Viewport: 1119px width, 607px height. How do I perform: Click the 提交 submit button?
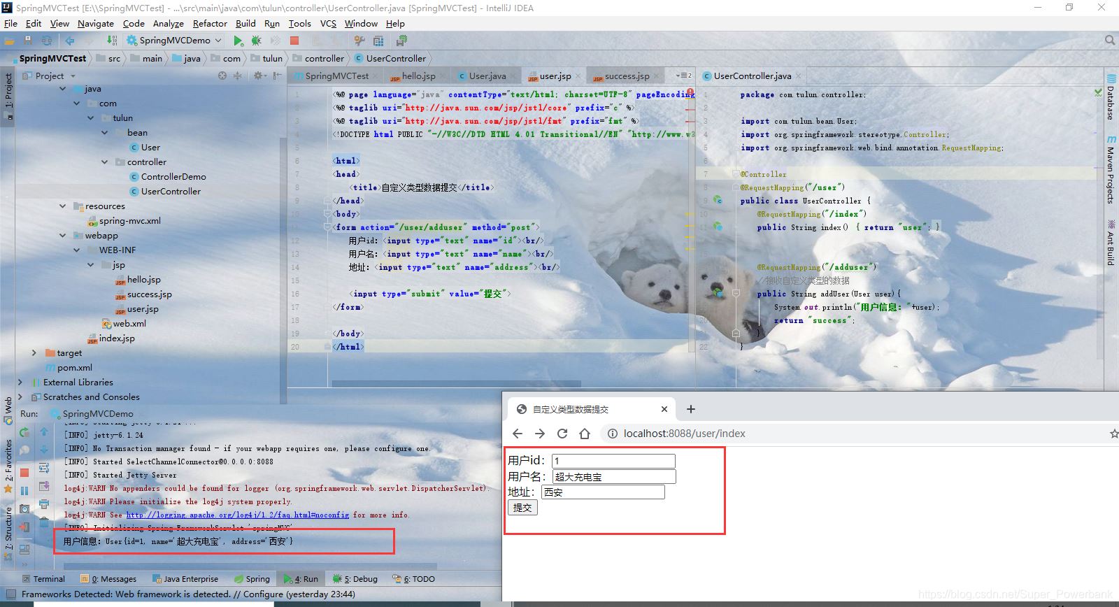coord(522,508)
